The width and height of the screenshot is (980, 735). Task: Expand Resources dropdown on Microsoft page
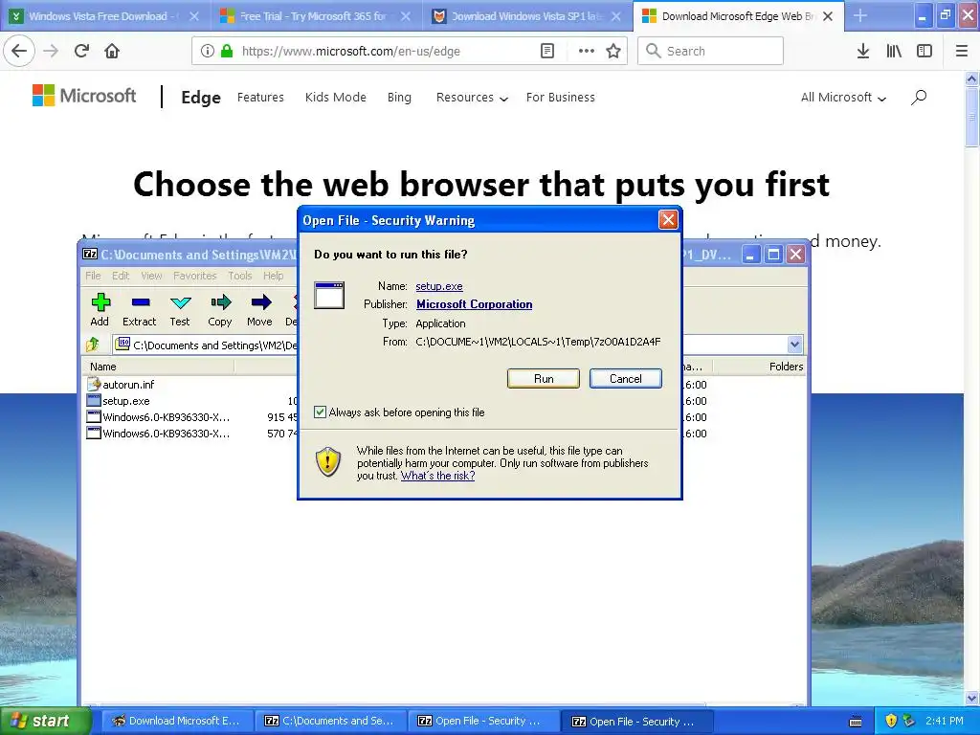(472, 98)
